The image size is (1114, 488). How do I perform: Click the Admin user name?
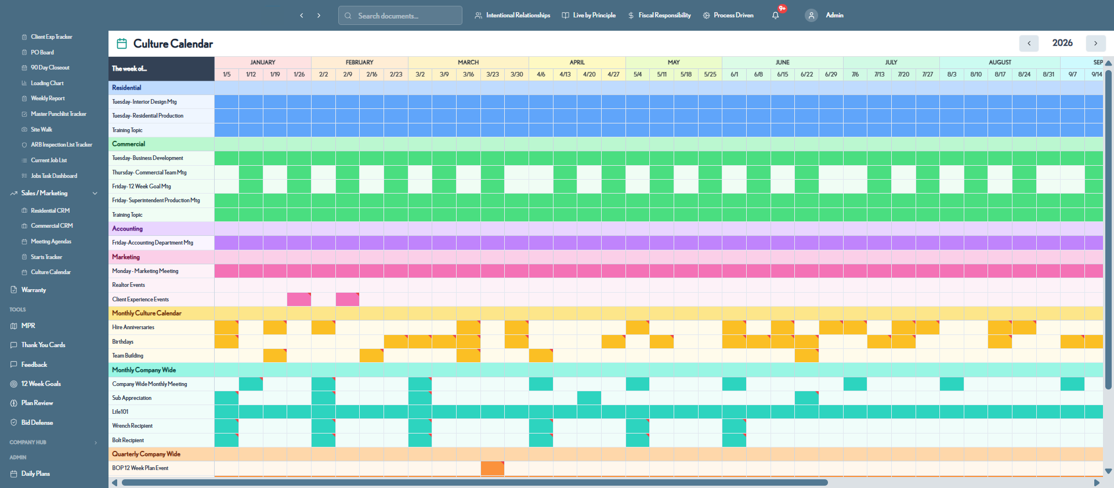pyautogui.click(x=834, y=15)
